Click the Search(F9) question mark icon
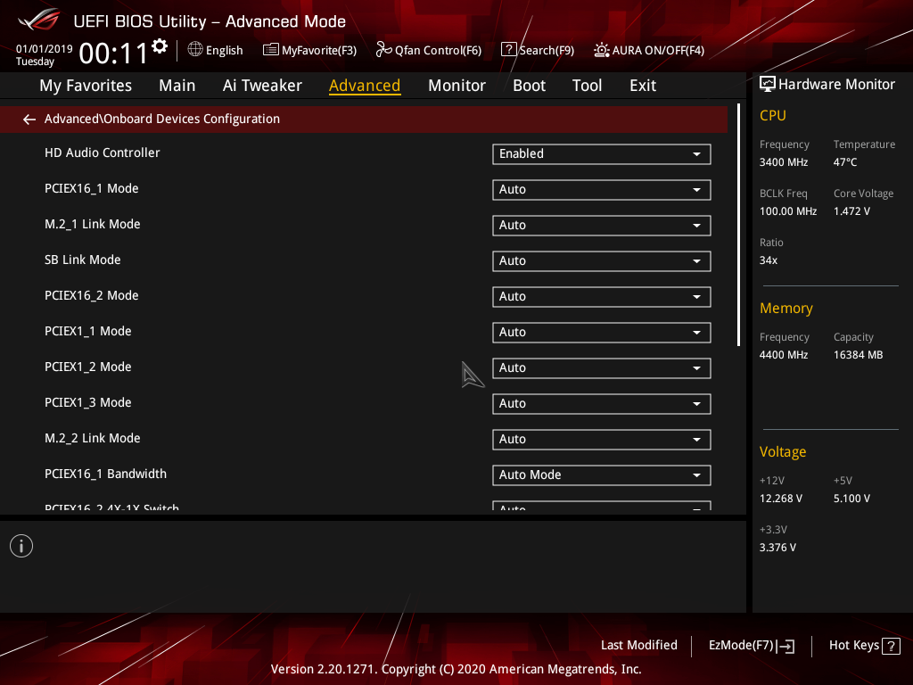Screen dimensions: 913x685 (508, 50)
